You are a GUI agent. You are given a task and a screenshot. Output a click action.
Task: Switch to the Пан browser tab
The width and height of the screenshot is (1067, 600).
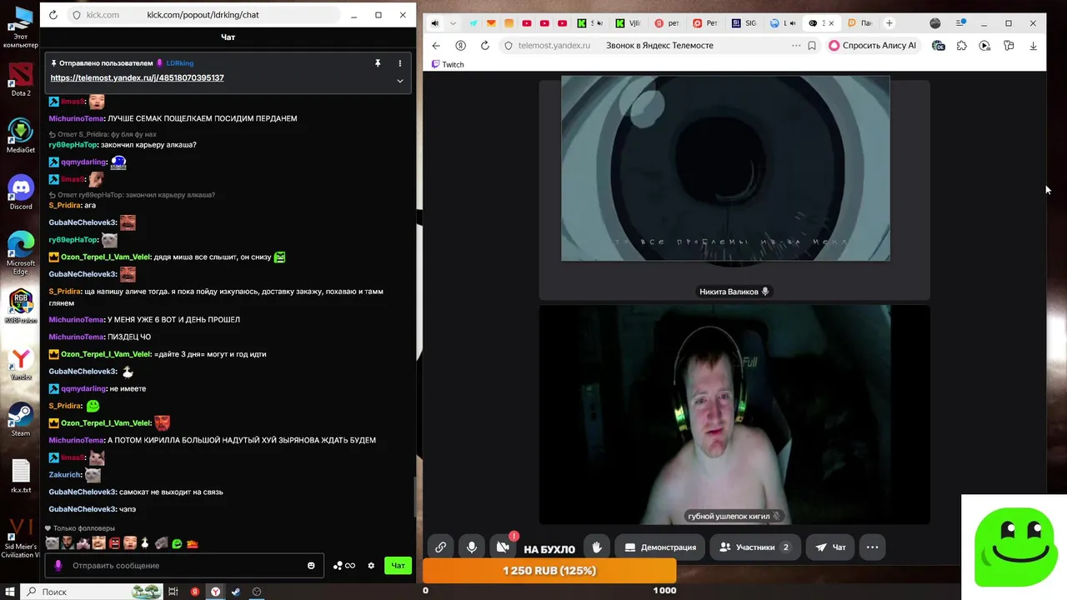pyautogui.click(x=859, y=23)
